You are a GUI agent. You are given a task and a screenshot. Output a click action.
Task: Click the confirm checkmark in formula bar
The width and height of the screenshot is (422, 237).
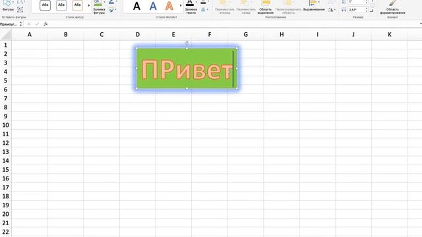tap(37, 24)
